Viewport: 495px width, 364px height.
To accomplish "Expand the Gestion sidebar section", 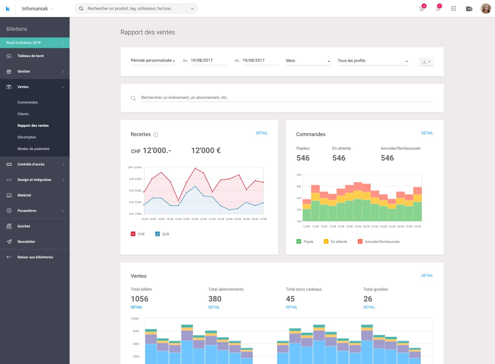I will tap(35, 71).
